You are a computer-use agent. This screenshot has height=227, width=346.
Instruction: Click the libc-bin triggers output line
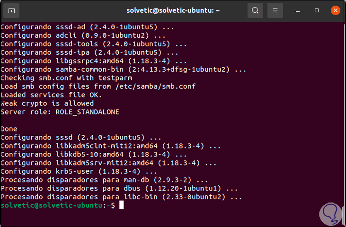pyautogui.click(x=122, y=197)
